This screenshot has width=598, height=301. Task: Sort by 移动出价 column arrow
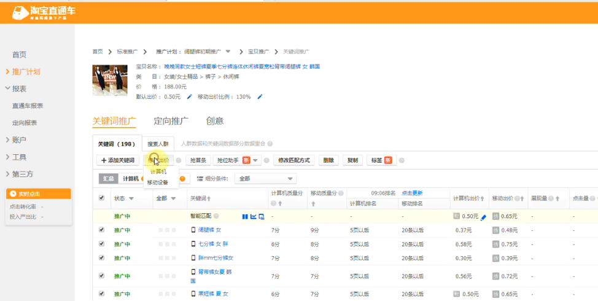coord(522,199)
